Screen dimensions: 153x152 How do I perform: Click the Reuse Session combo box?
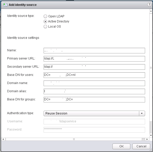click(x=94, y=113)
